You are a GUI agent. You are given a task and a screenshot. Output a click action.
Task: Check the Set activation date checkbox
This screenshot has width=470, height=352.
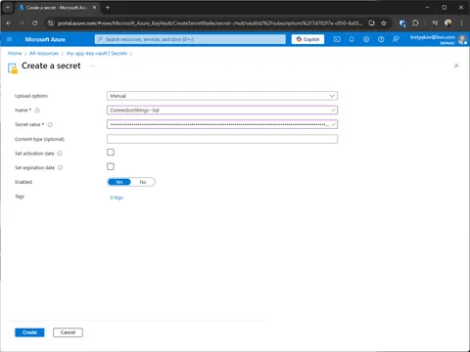[x=111, y=153]
